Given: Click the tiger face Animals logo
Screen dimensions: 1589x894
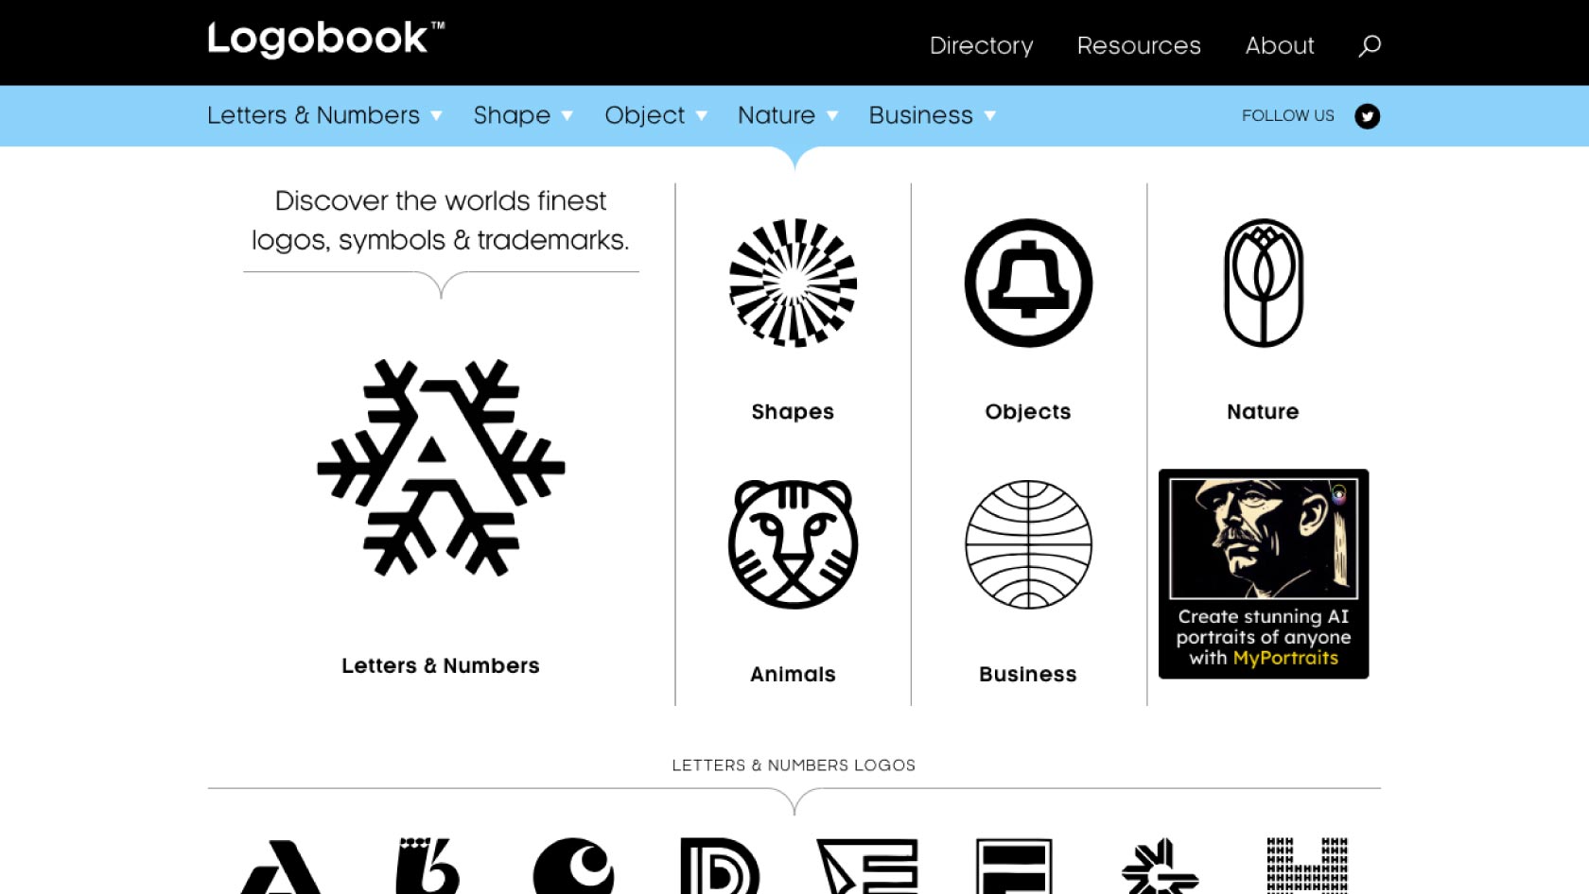Looking at the screenshot, I should (x=793, y=544).
